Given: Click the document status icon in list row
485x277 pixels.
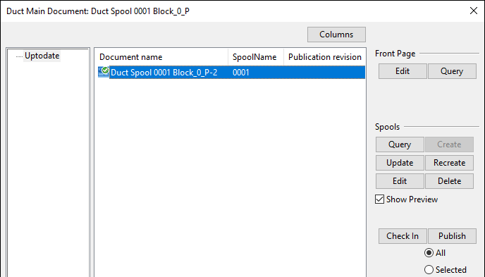Looking at the screenshot, I should 104,72.
